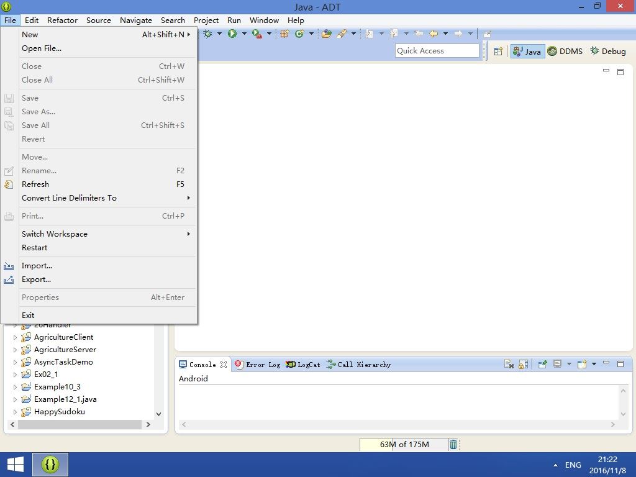This screenshot has height=477, width=636.
Task: Click the Windows Start button
Action: coord(16,465)
